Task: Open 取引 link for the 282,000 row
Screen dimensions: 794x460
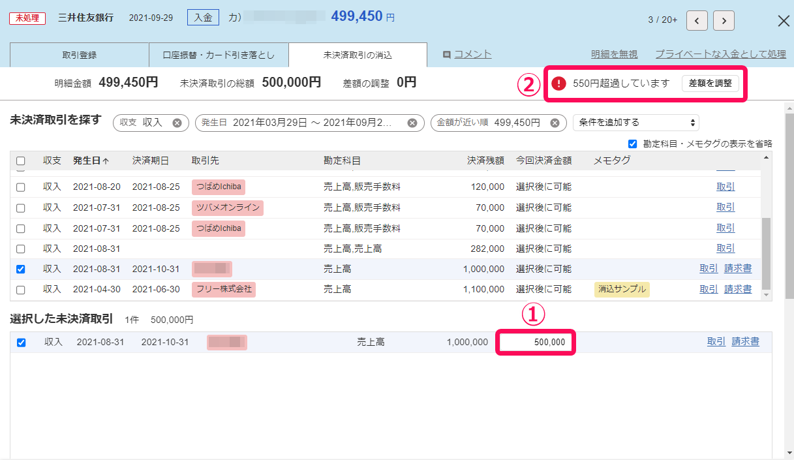Action: click(725, 248)
